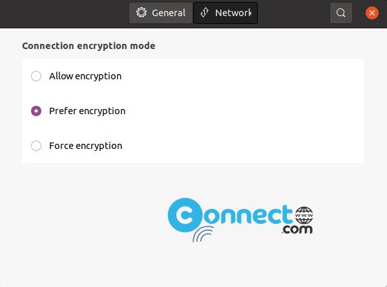The height and width of the screenshot is (287, 387).
Task: Open search with the magnifier icon
Action: [x=341, y=13]
